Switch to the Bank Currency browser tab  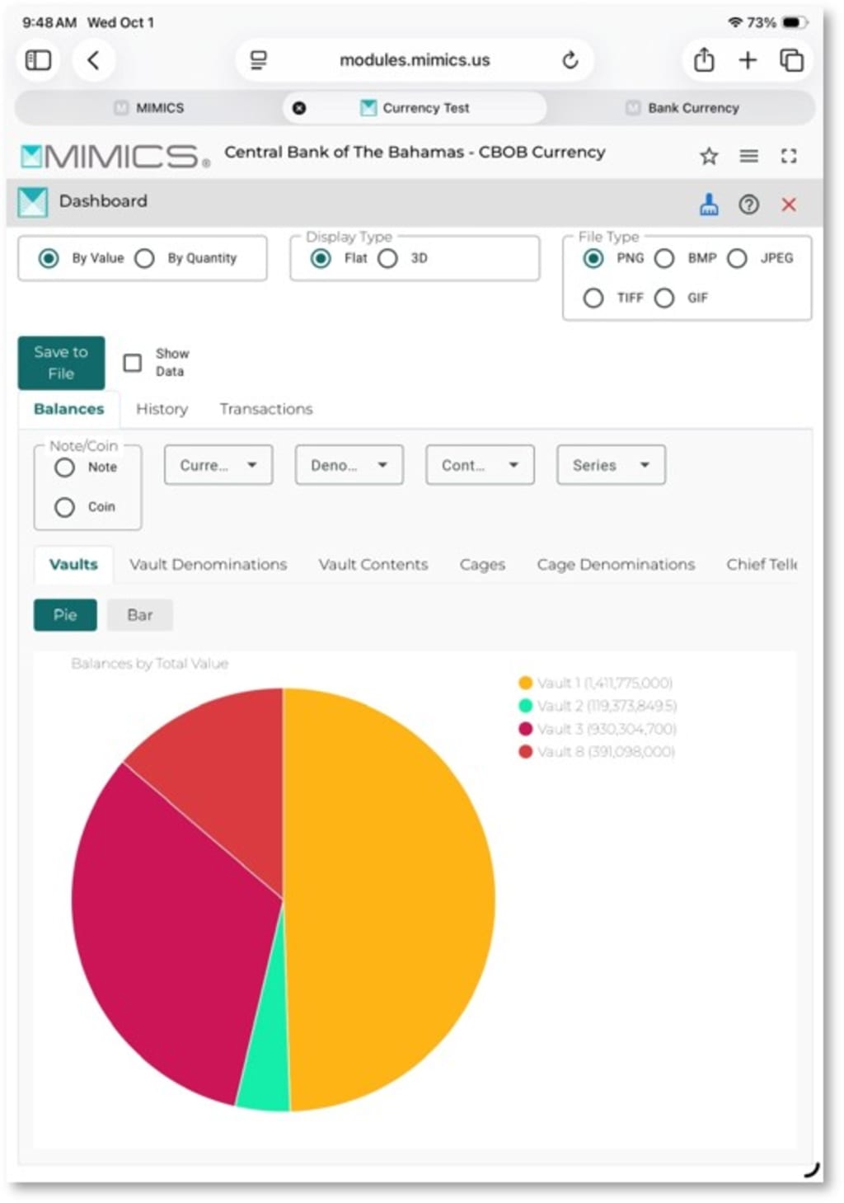point(682,108)
